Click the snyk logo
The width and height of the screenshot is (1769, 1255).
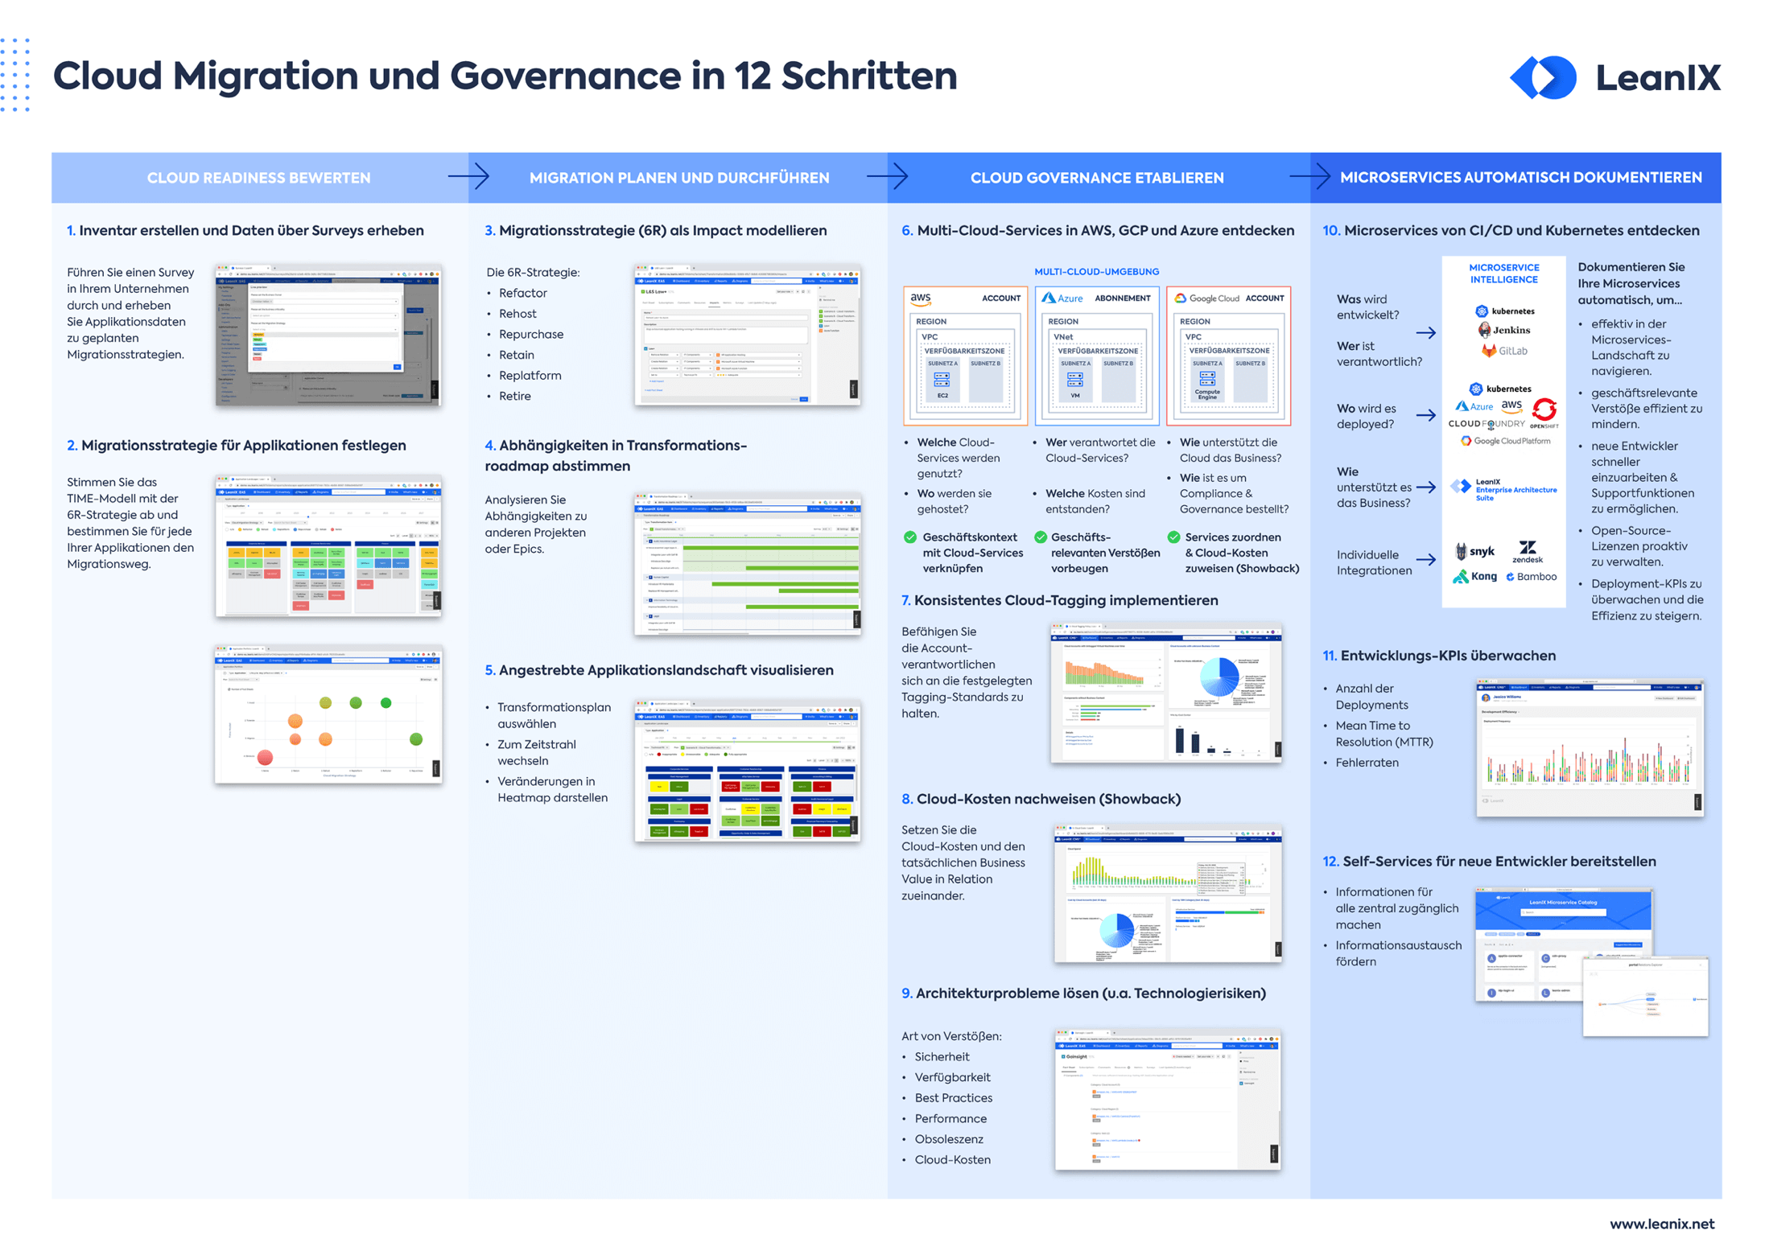pos(1474,551)
